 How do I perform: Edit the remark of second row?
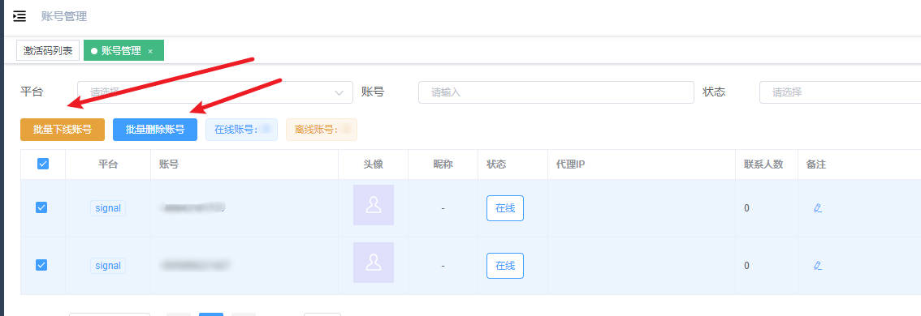click(x=817, y=266)
